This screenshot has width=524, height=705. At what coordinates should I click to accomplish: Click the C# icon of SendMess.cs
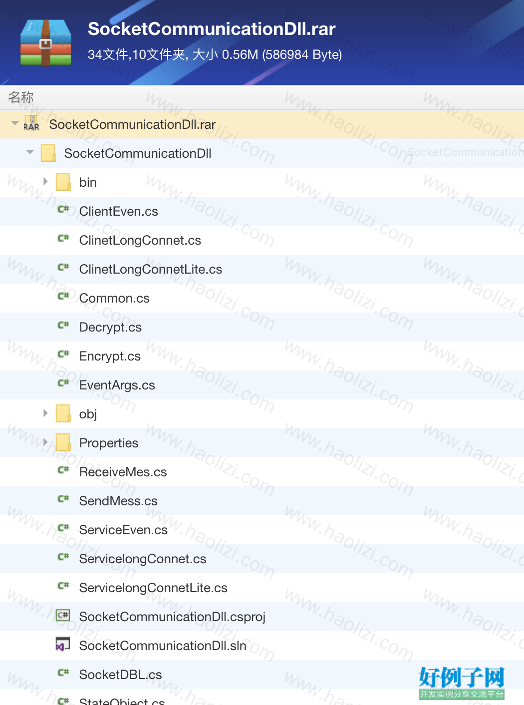pyautogui.click(x=63, y=499)
